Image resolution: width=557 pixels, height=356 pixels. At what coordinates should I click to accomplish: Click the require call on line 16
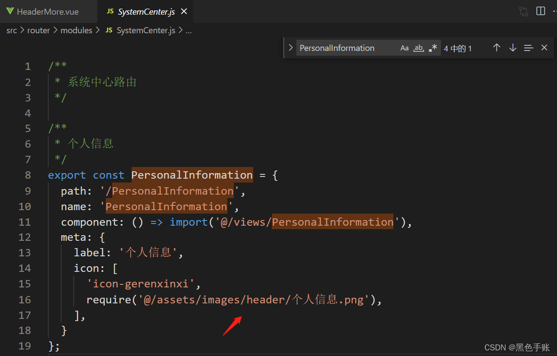tap(109, 299)
